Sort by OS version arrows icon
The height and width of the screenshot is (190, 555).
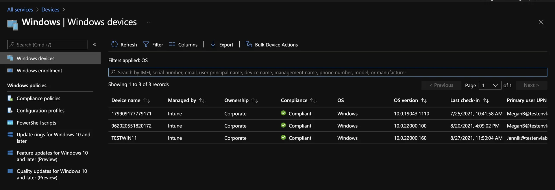click(424, 100)
